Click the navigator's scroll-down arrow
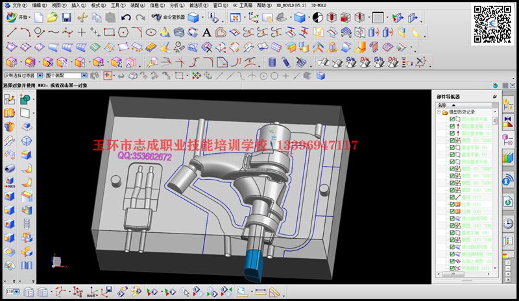 coord(495,268)
